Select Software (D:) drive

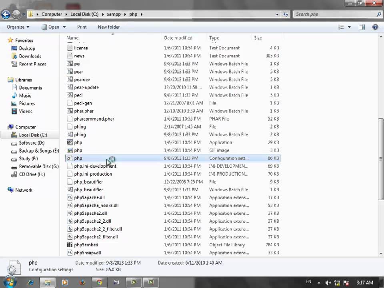click(x=32, y=143)
